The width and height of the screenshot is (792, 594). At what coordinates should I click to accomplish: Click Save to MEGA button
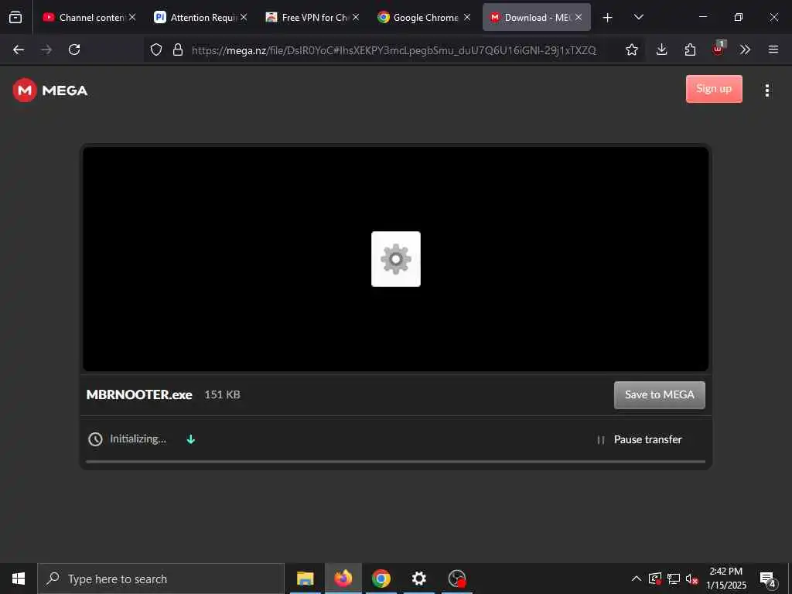pyautogui.click(x=659, y=395)
